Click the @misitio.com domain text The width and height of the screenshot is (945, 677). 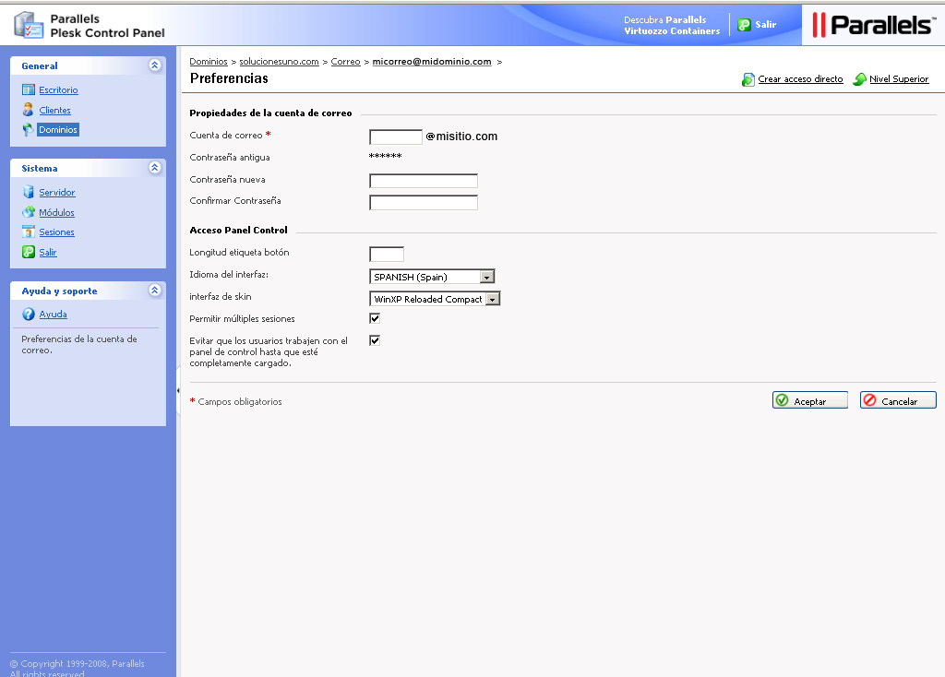coord(461,137)
